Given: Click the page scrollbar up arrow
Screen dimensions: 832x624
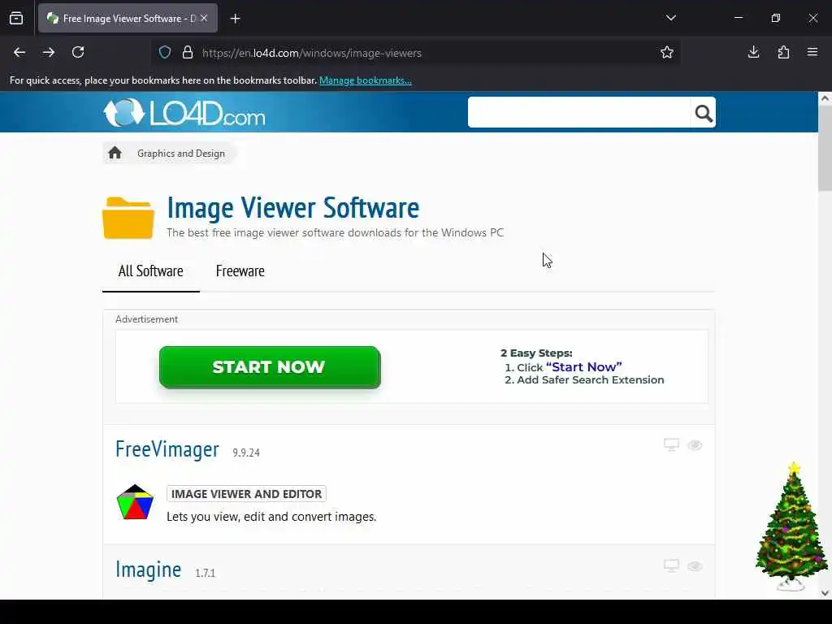Looking at the screenshot, I should (x=825, y=98).
